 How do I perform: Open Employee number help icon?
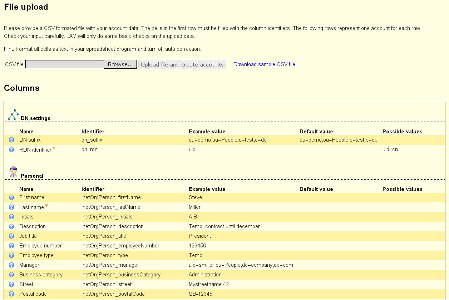tap(11, 246)
